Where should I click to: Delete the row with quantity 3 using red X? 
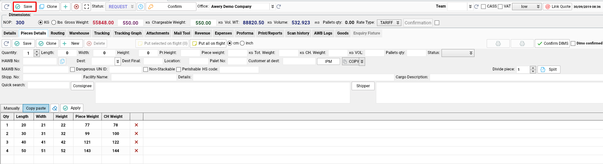click(136, 142)
